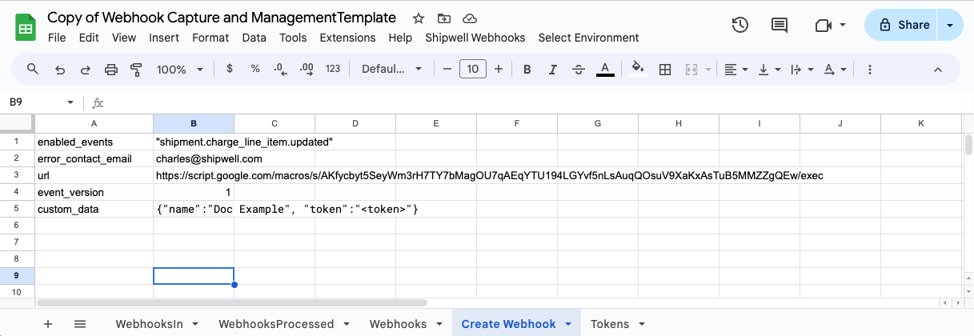Image resolution: width=974 pixels, height=336 pixels.
Task: Print the spreadsheet
Action: click(111, 70)
